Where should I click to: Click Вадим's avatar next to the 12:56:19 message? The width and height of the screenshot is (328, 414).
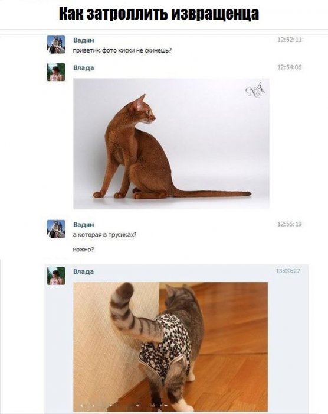pos(56,229)
